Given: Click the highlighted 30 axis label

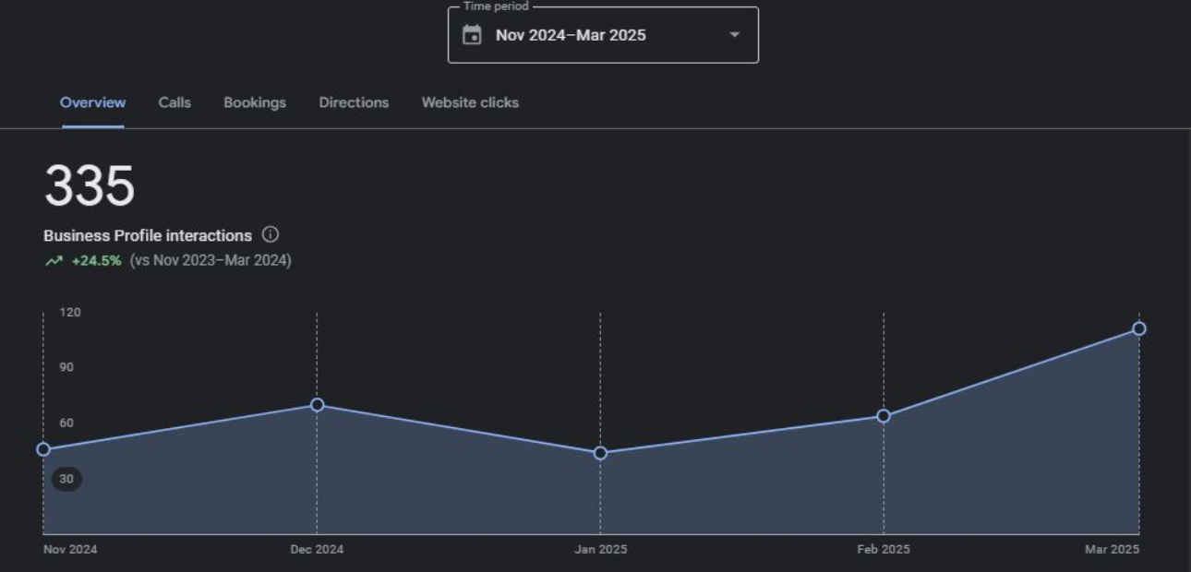Looking at the screenshot, I should (x=66, y=479).
